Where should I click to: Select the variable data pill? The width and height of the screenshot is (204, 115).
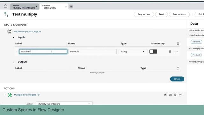[x=196, y=42]
